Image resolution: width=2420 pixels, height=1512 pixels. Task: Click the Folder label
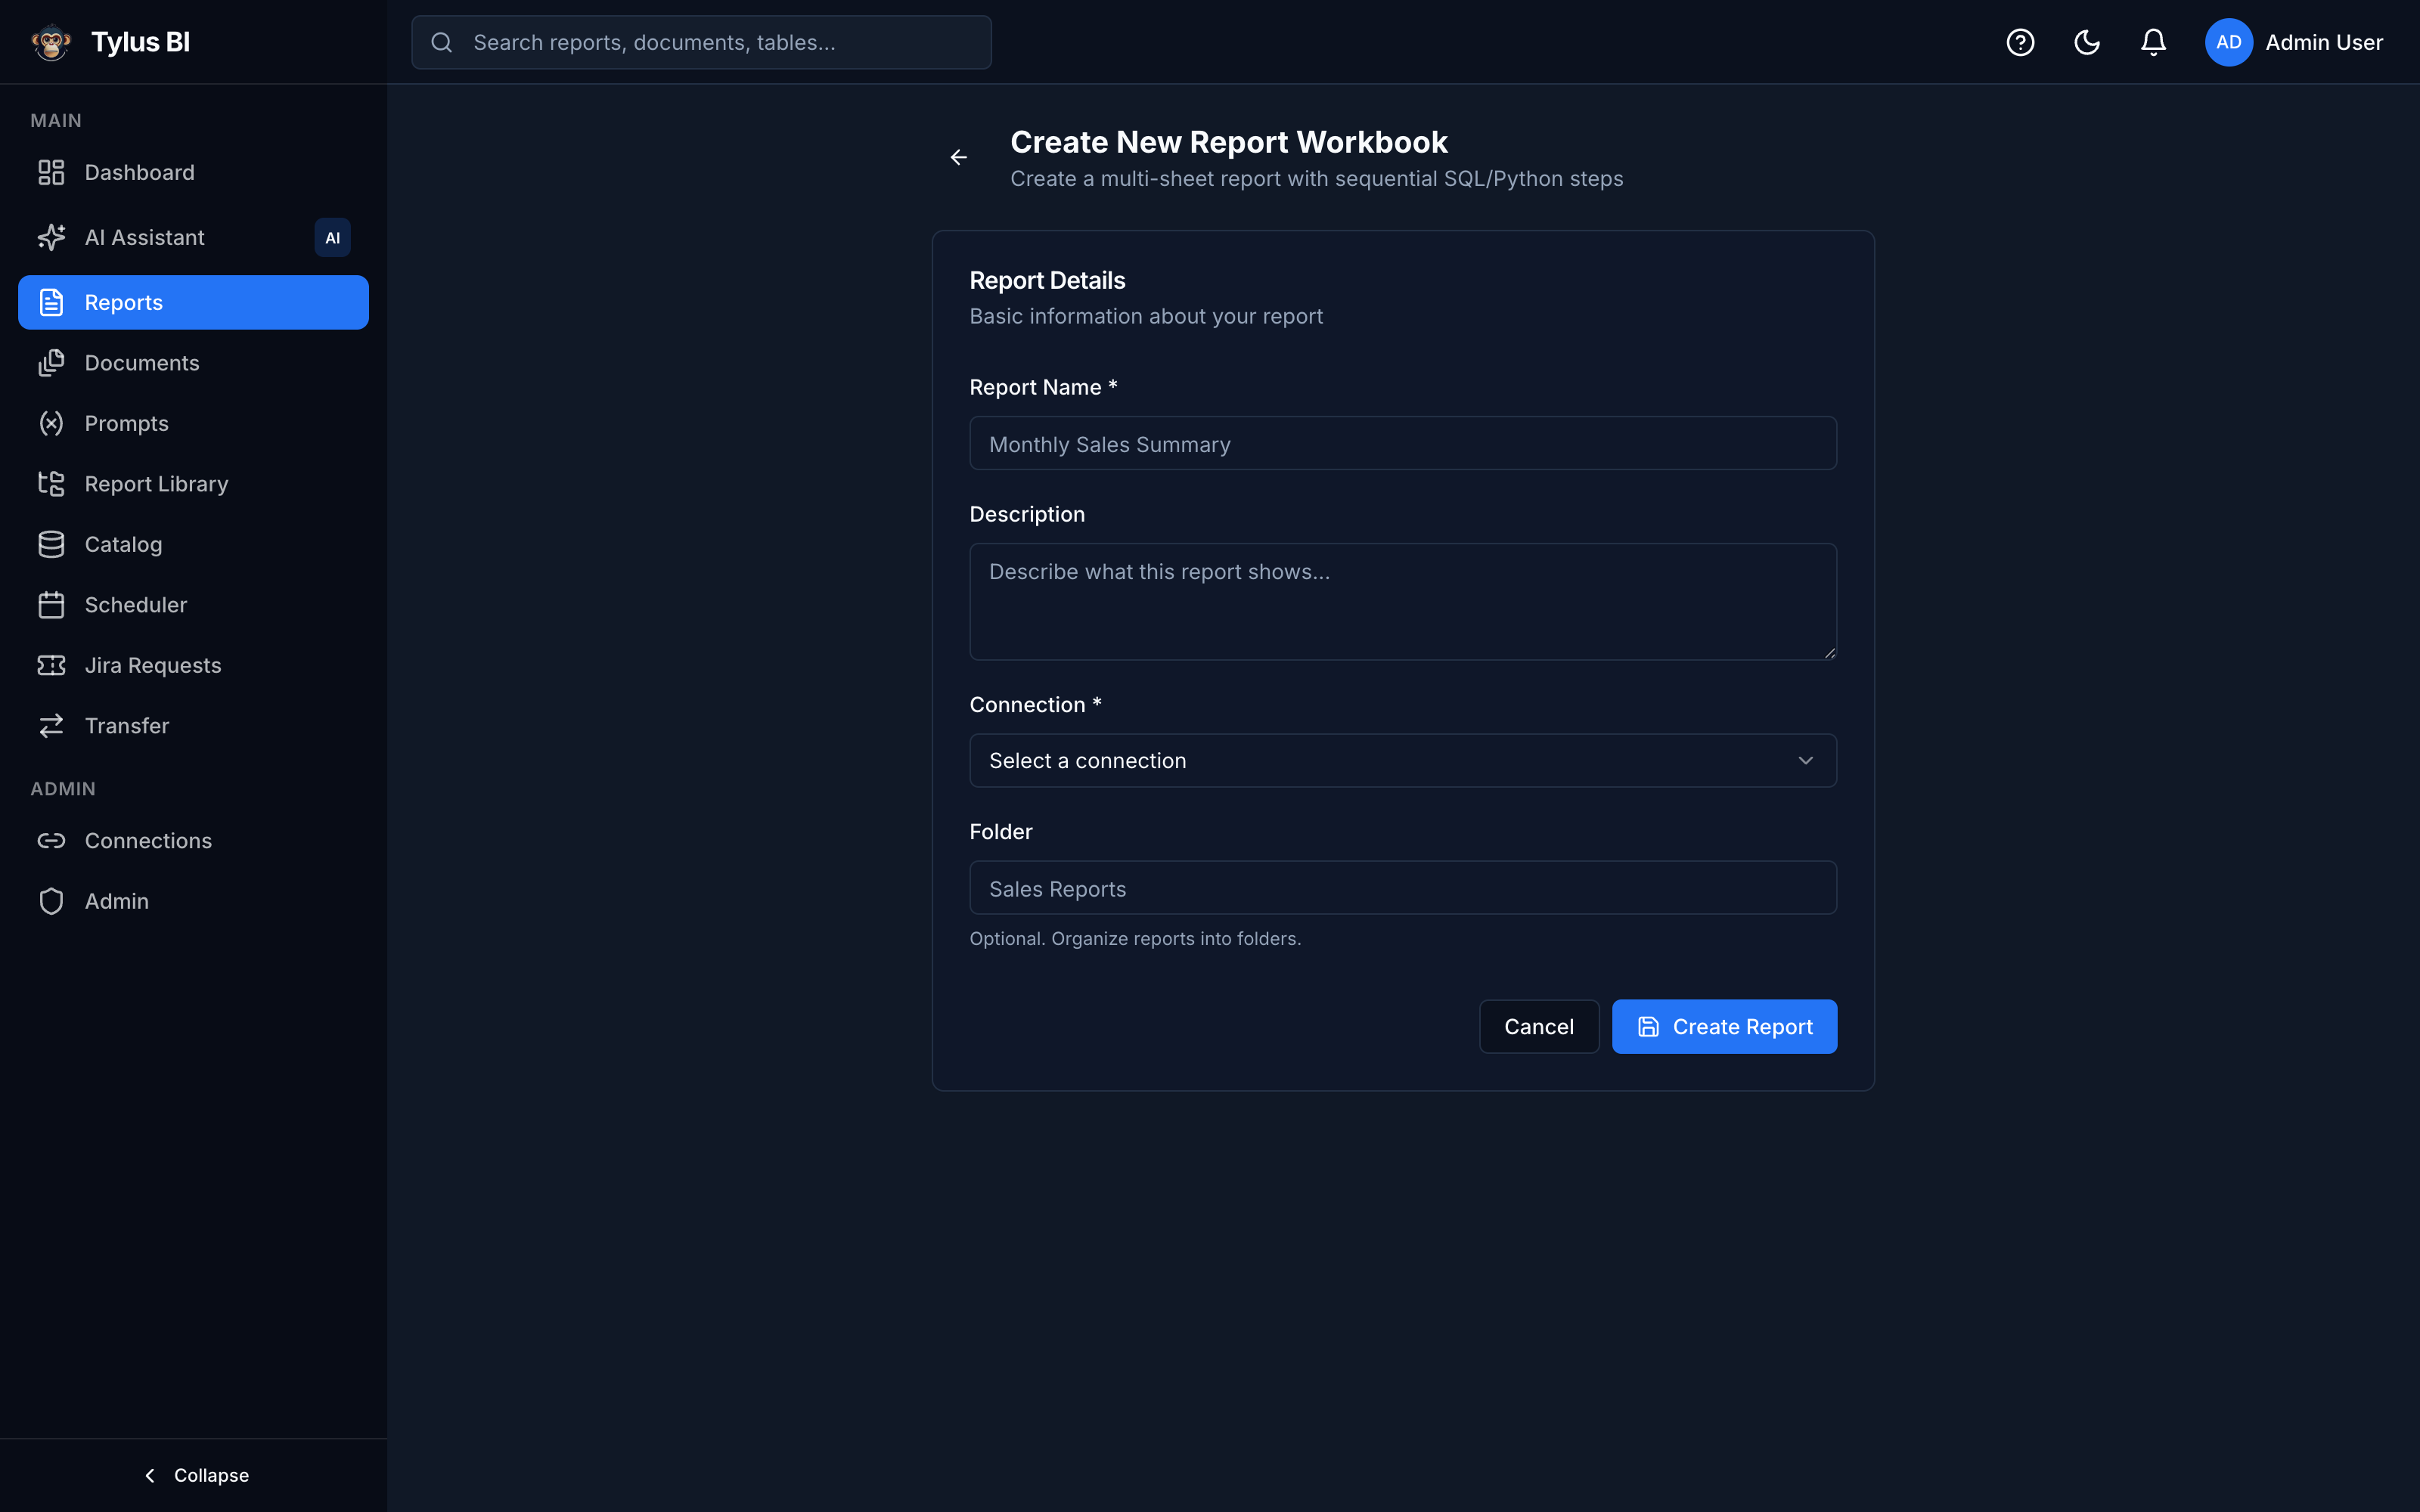click(1001, 832)
